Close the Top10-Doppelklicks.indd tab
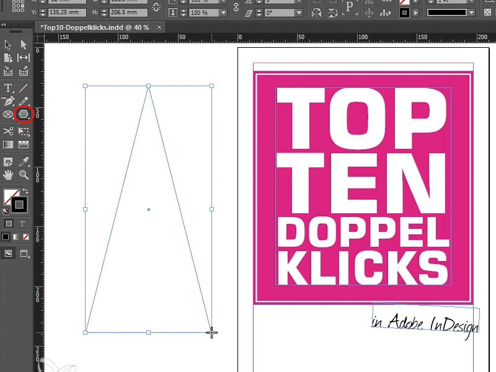Viewport: 496px width, 372px height. coord(159,27)
